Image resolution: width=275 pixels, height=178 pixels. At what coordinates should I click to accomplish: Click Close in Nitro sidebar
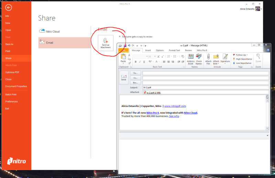[x=8, y=79]
